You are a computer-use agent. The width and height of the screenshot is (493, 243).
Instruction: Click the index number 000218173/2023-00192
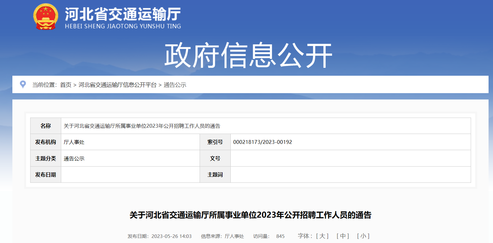[x=263, y=142]
